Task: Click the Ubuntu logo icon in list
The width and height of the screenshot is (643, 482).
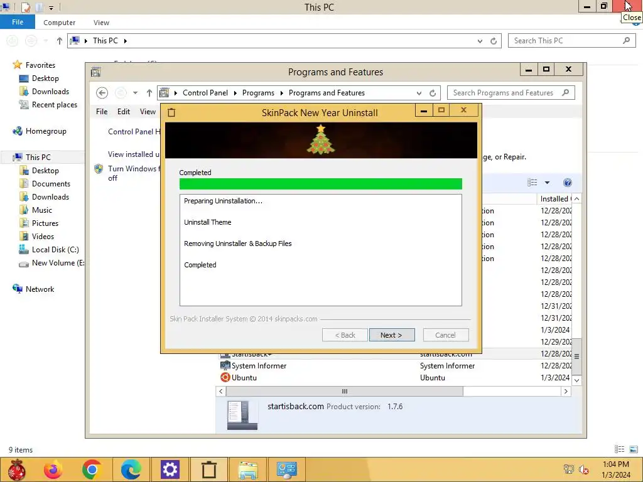Action: coord(225,377)
